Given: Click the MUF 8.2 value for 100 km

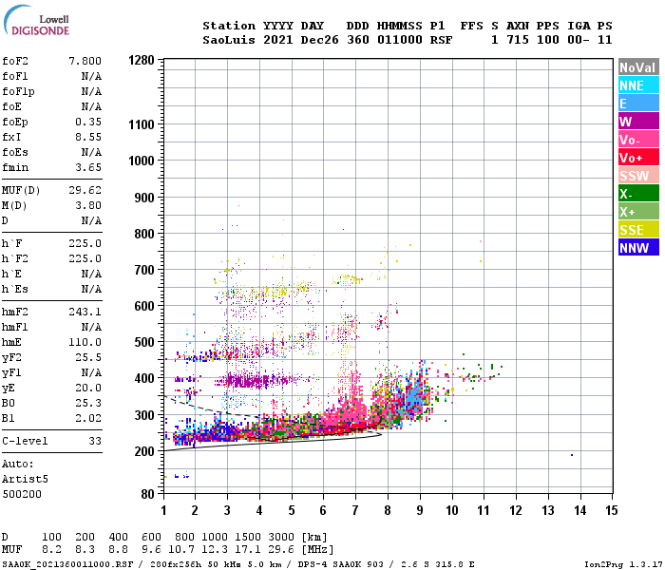Looking at the screenshot, I should (x=51, y=550).
